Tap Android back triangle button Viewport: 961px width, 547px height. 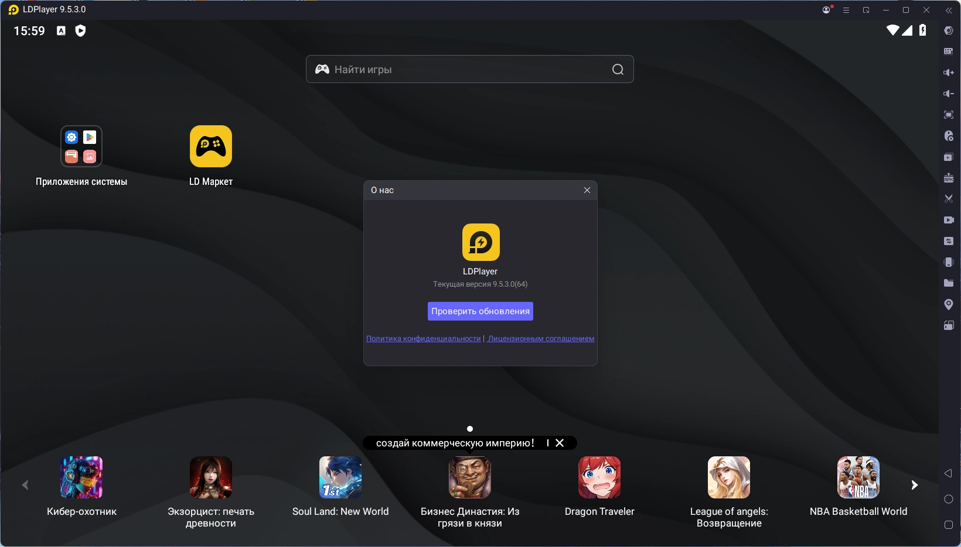tap(948, 473)
